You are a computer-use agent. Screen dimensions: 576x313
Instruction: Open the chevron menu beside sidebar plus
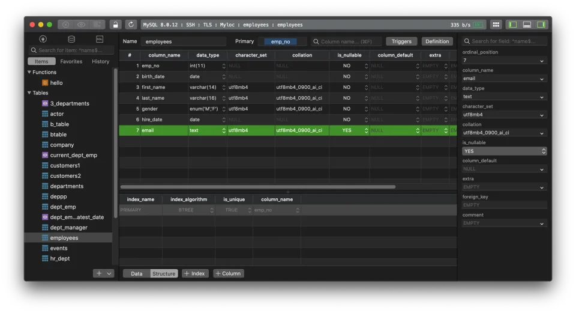109,273
